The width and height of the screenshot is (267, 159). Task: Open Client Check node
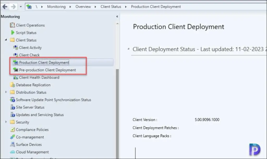[x=29, y=55]
